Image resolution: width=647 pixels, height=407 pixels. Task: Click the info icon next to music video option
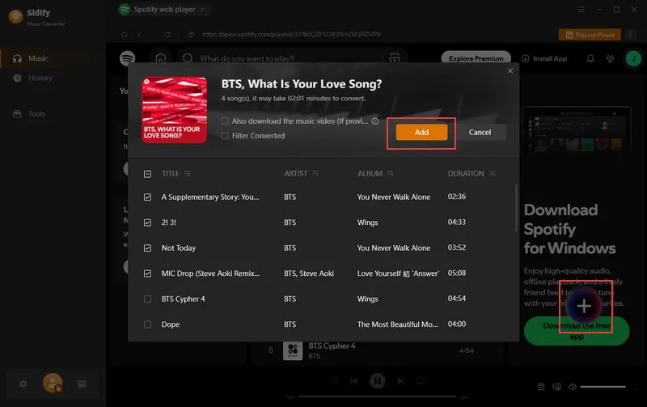pos(375,121)
